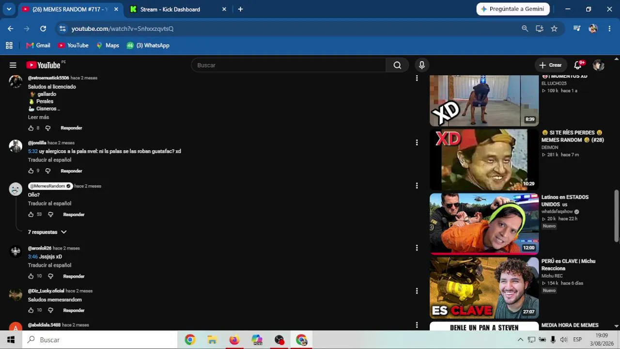Open the YouTube guide hamburger menu
The height and width of the screenshot is (349, 620).
13,65
